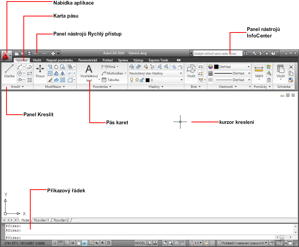
Task: Click the black layer color swatch
Action: click(148, 80)
